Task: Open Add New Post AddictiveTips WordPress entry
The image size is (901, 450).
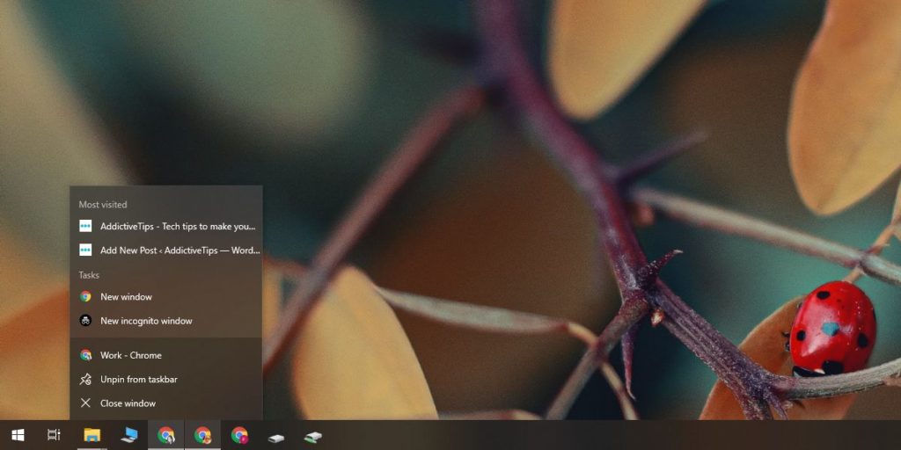Action: pyautogui.click(x=166, y=250)
